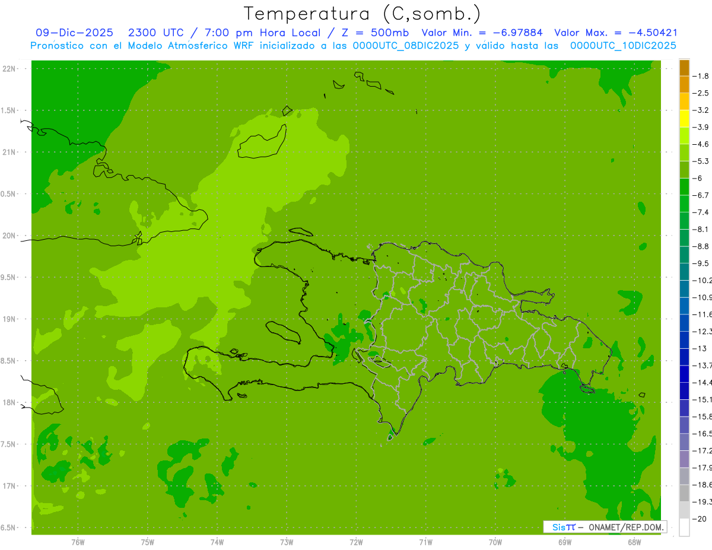Click the '75W' longitude label
Viewport: 712px width, 550px height.
(x=147, y=542)
